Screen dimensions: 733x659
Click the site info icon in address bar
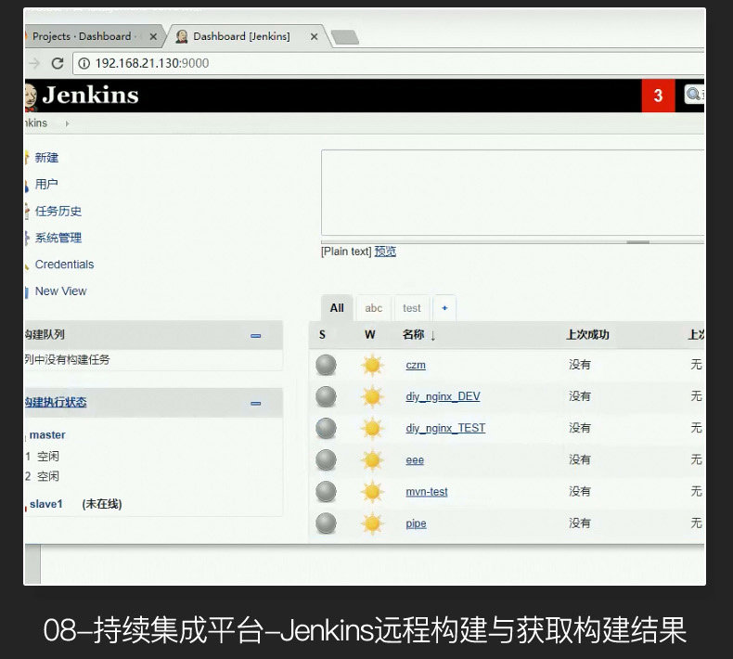[84, 63]
